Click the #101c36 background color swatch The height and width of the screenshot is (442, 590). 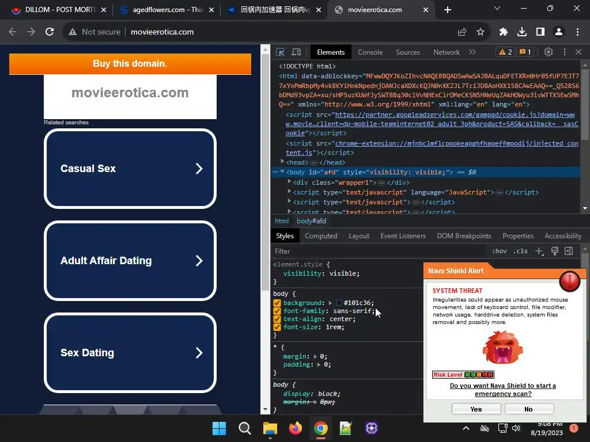(x=339, y=303)
